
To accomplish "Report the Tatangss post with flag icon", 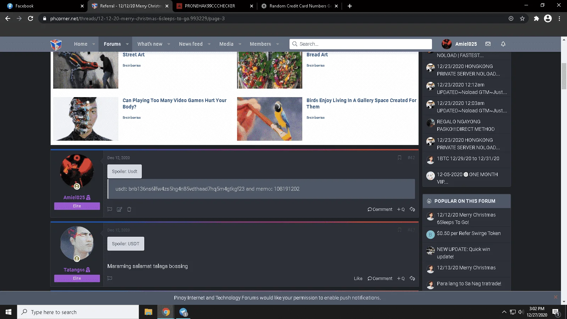I will tap(110, 279).
